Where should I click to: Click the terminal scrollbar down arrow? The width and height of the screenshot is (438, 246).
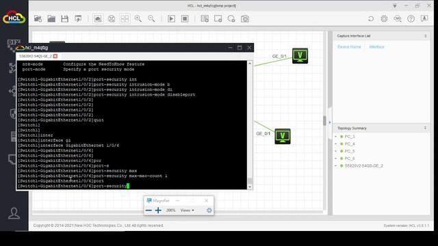pos(250,187)
